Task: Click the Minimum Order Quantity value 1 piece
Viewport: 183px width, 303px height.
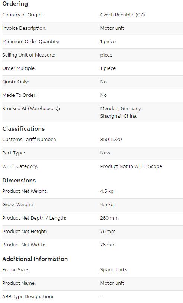Action: coord(108,42)
